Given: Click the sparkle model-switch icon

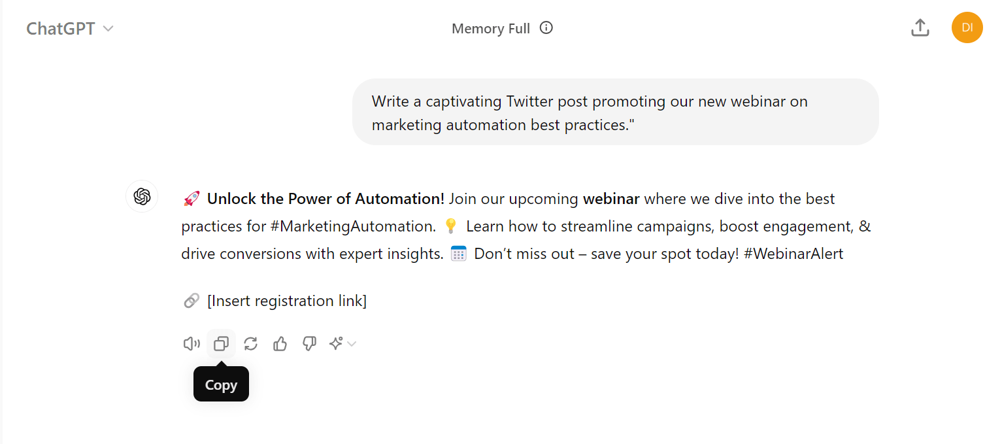Looking at the screenshot, I should pyautogui.click(x=337, y=343).
